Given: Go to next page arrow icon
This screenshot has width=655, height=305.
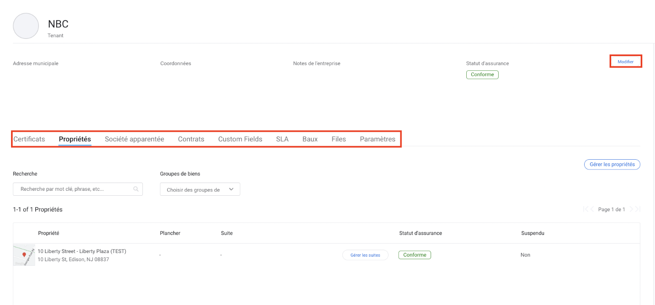Looking at the screenshot, I should pos(631,209).
